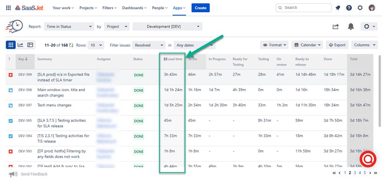Open the Filter issues Resolved dropdown
The width and height of the screenshot is (382, 183).
pos(149,45)
